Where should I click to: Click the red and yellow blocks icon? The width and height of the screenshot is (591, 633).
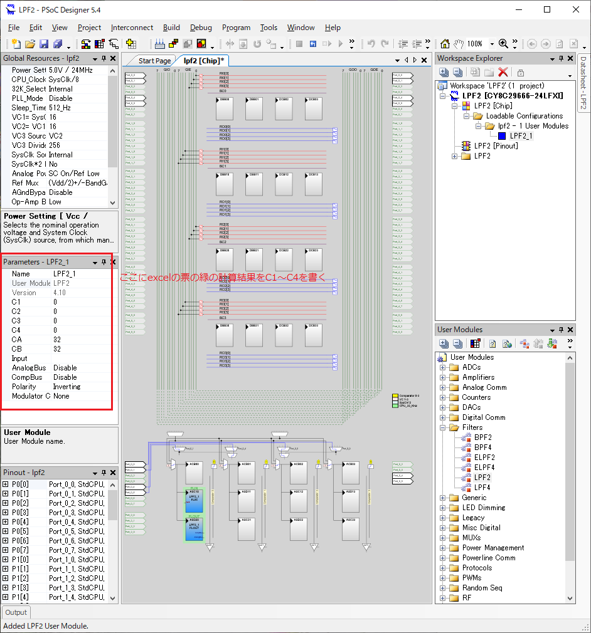coord(174,44)
